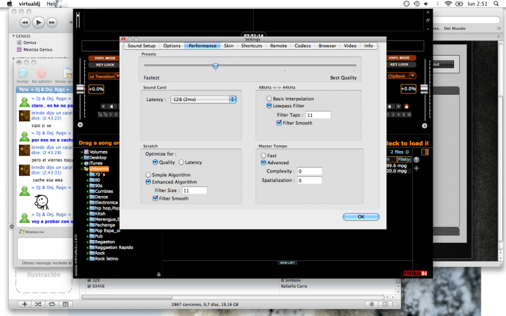The height and width of the screenshot is (316, 506).
Task: Switch to the Codecs tab
Action: pos(302,46)
